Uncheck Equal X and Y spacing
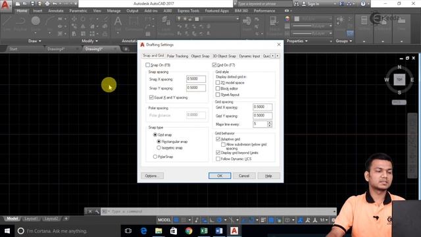The height and width of the screenshot is (237, 421). click(151, 97)
